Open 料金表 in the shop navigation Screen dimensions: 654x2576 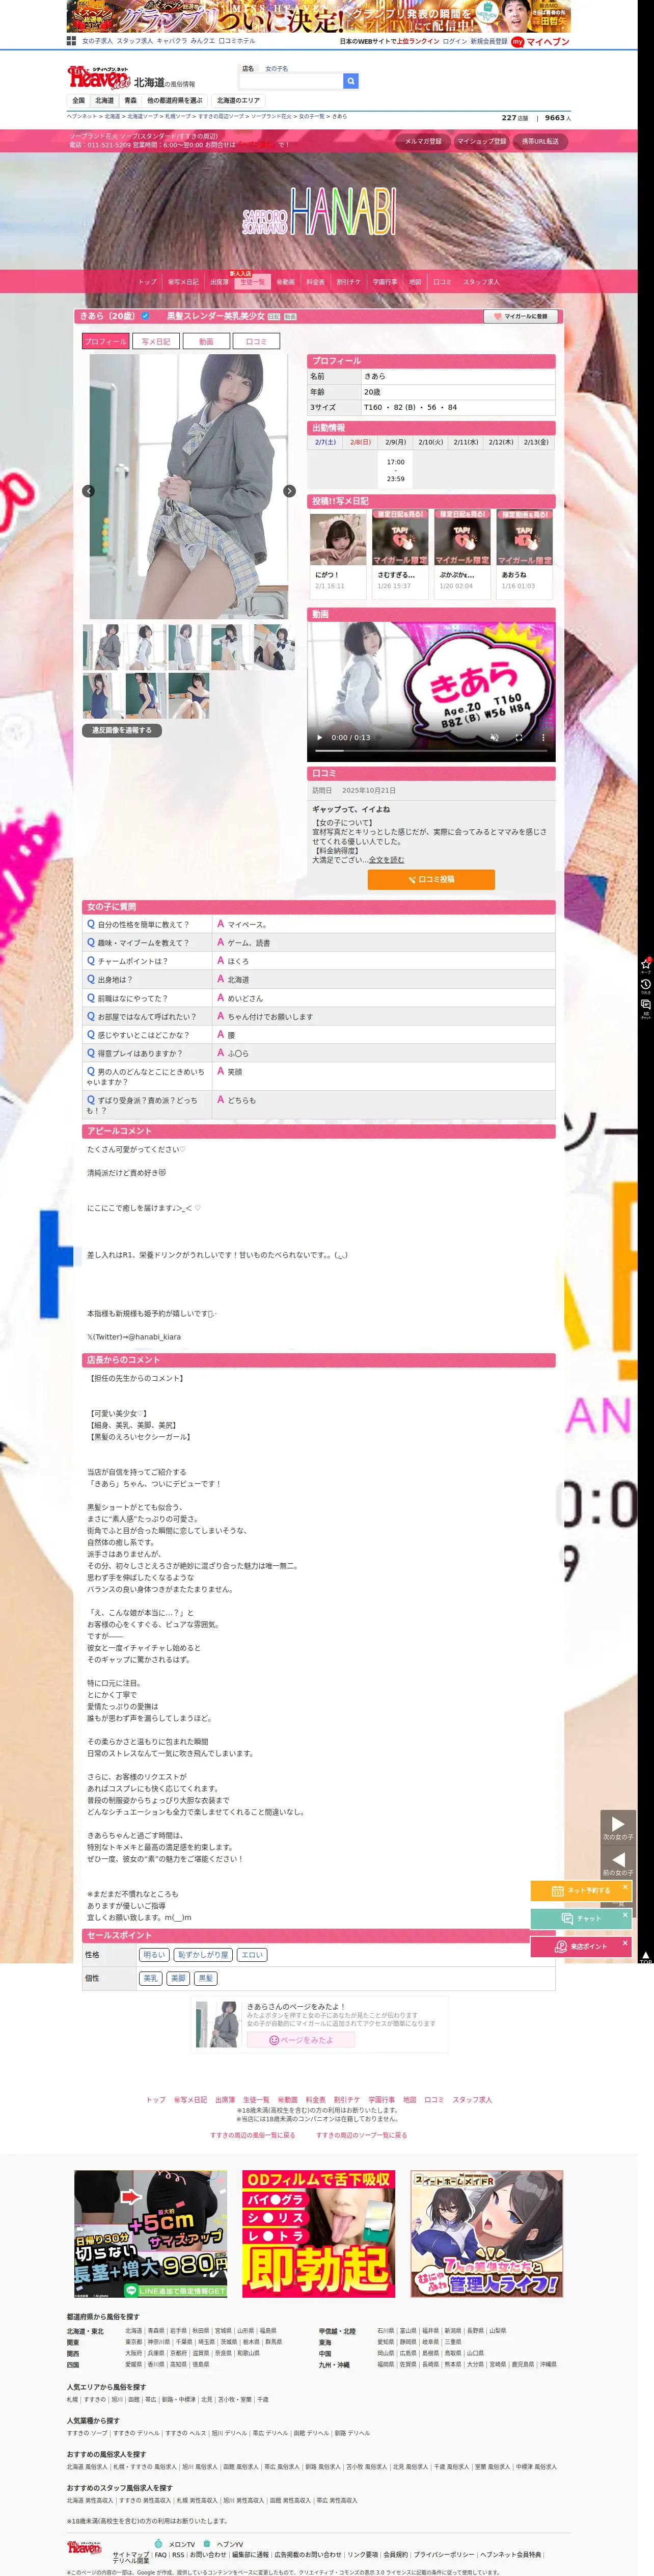(315, 282)
